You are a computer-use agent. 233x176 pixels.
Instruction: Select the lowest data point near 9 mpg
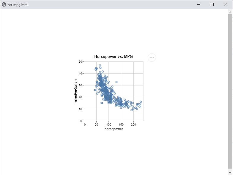pos(132,110)
